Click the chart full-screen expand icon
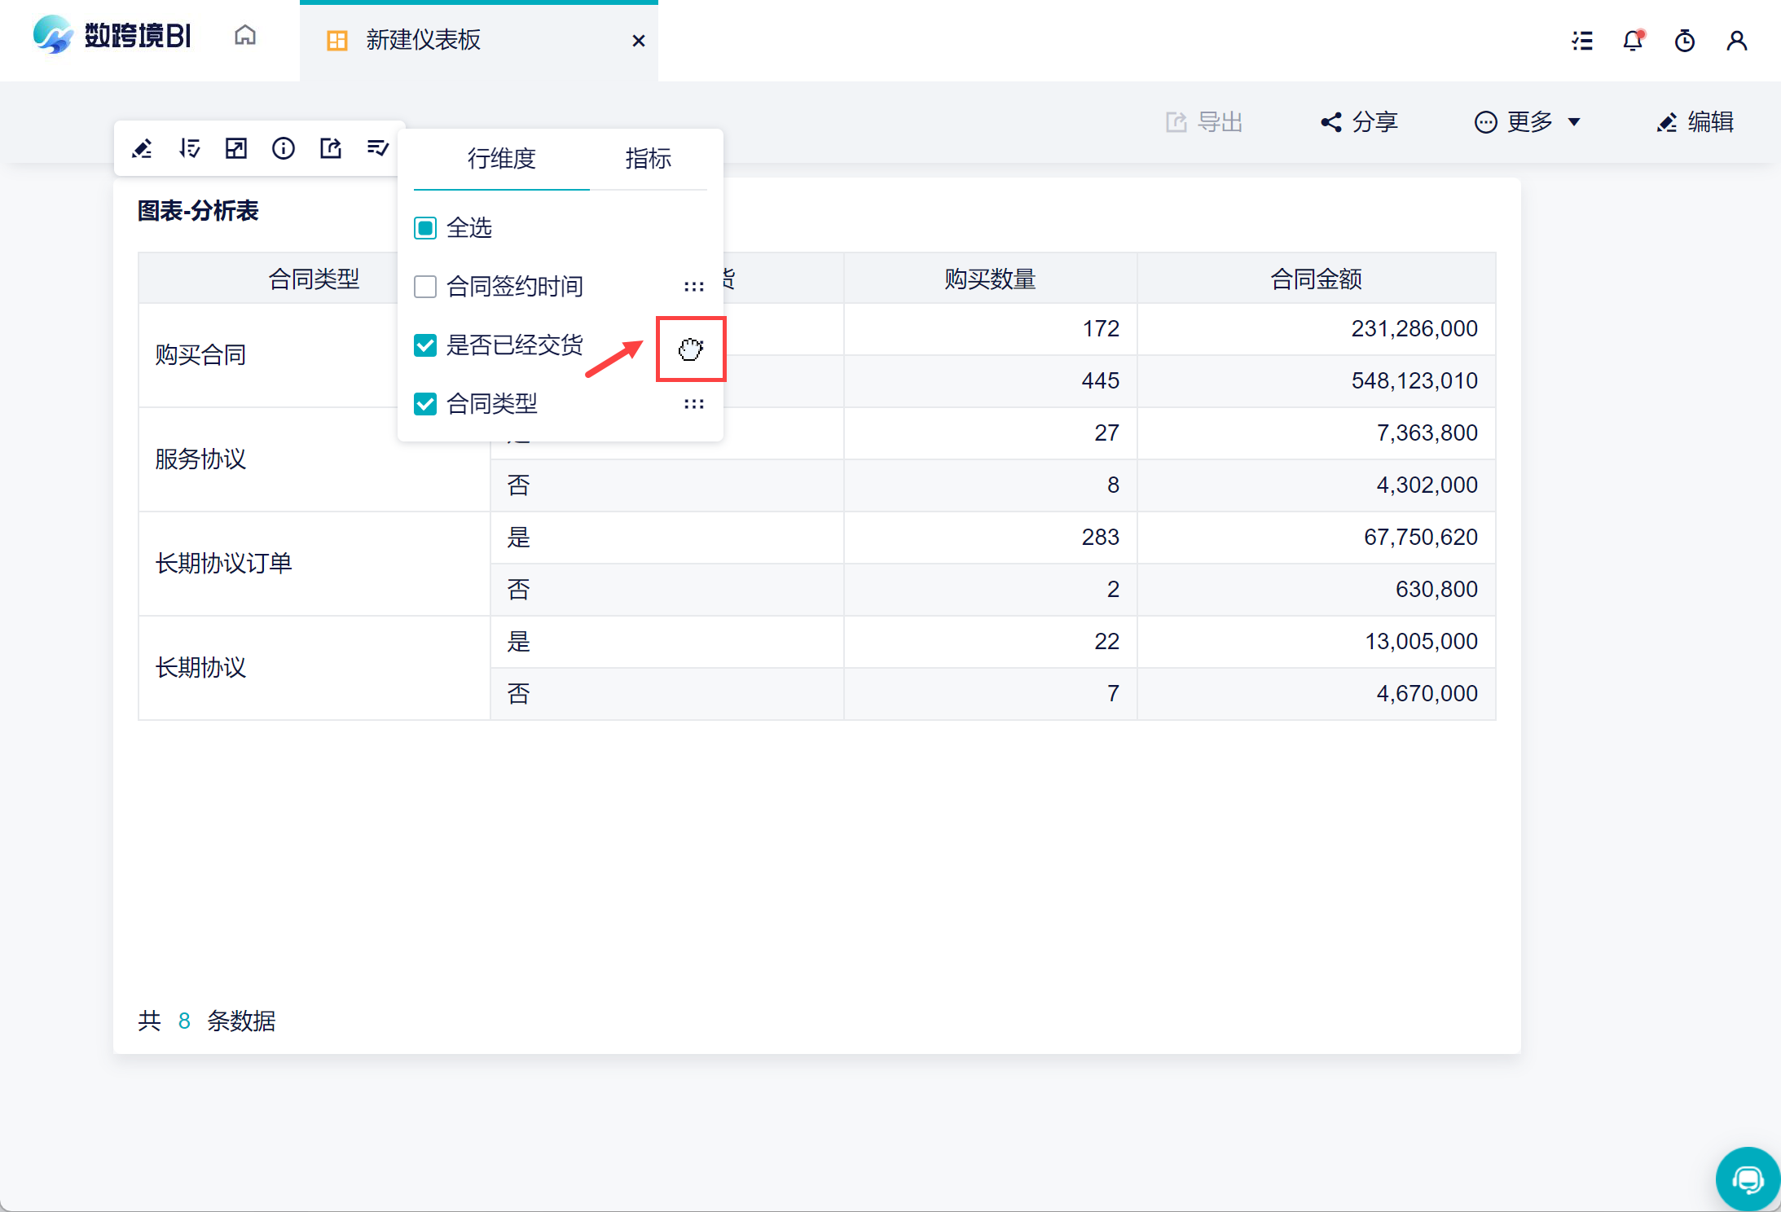 236,148
